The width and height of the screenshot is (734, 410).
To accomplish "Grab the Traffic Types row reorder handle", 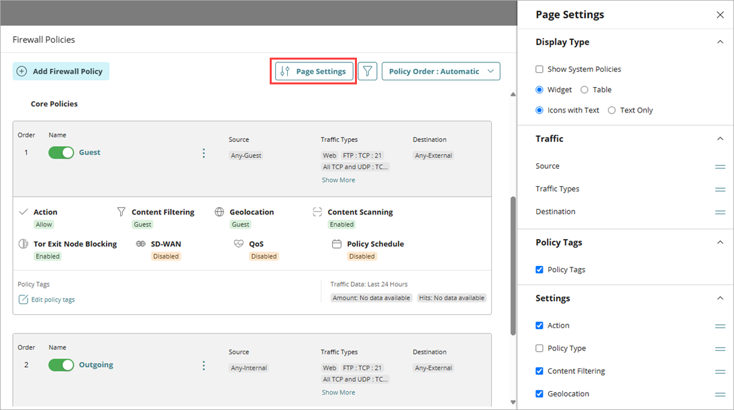I will point(720,190).
